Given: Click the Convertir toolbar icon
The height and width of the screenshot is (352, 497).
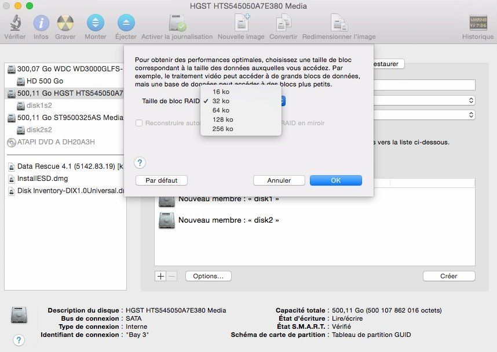Looking at the screenshot, I should [283, 24].
